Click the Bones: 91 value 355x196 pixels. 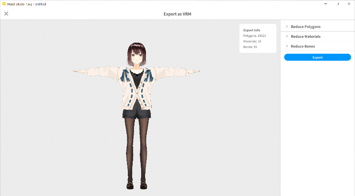coord(250,47)
